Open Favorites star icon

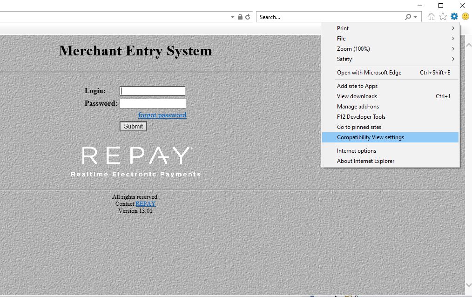point(443,17)
